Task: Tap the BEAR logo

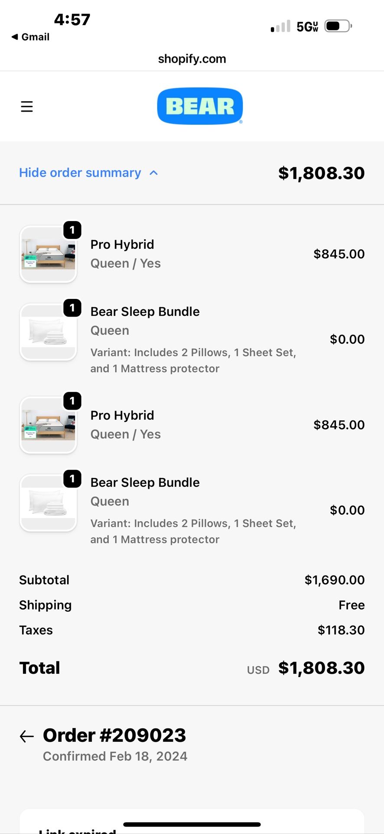Action: pyautogui.click(x=200, y=106)
